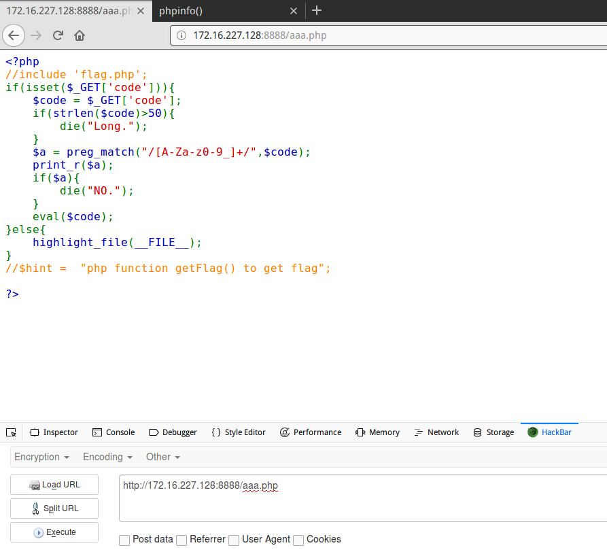
Task: Expand the Encryption dropdown menu
Action: pyautogui.click(x=42, y=457)
